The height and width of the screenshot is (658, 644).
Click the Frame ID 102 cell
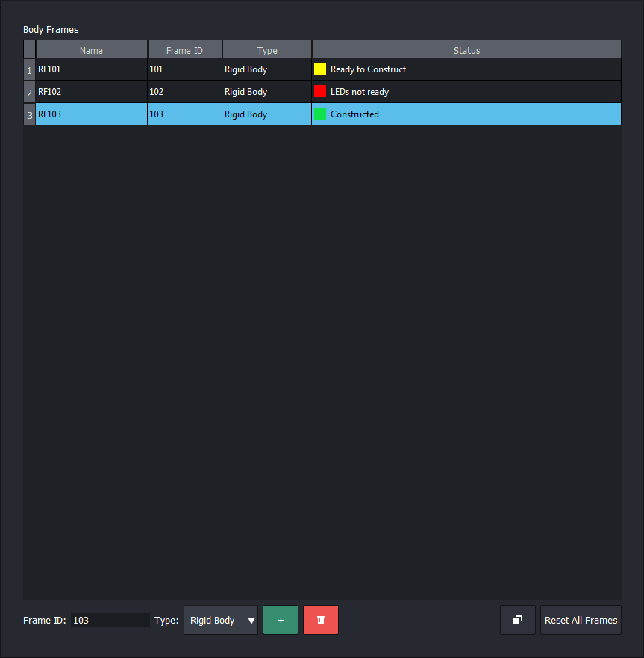[184, 92]
